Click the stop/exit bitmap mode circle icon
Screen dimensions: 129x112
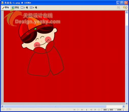[99, 110]
